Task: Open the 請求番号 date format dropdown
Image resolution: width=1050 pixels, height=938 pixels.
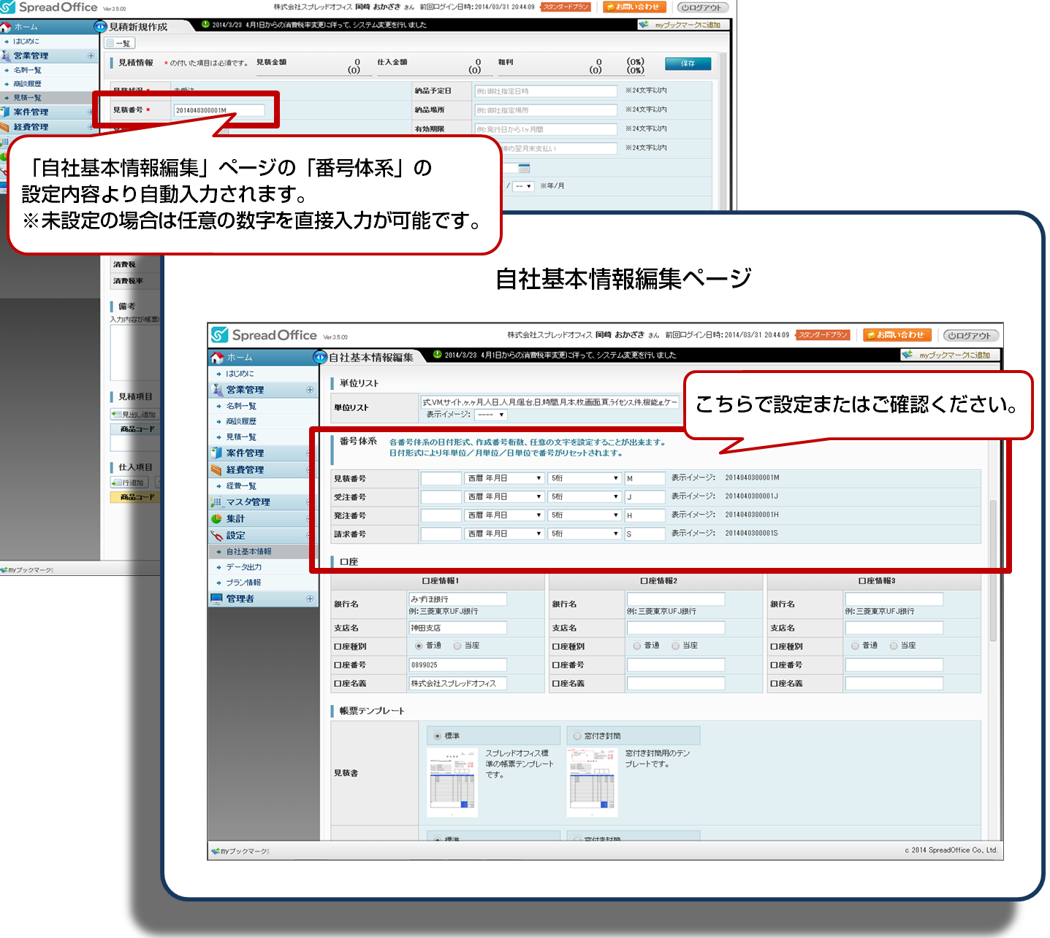Action: 504,534
